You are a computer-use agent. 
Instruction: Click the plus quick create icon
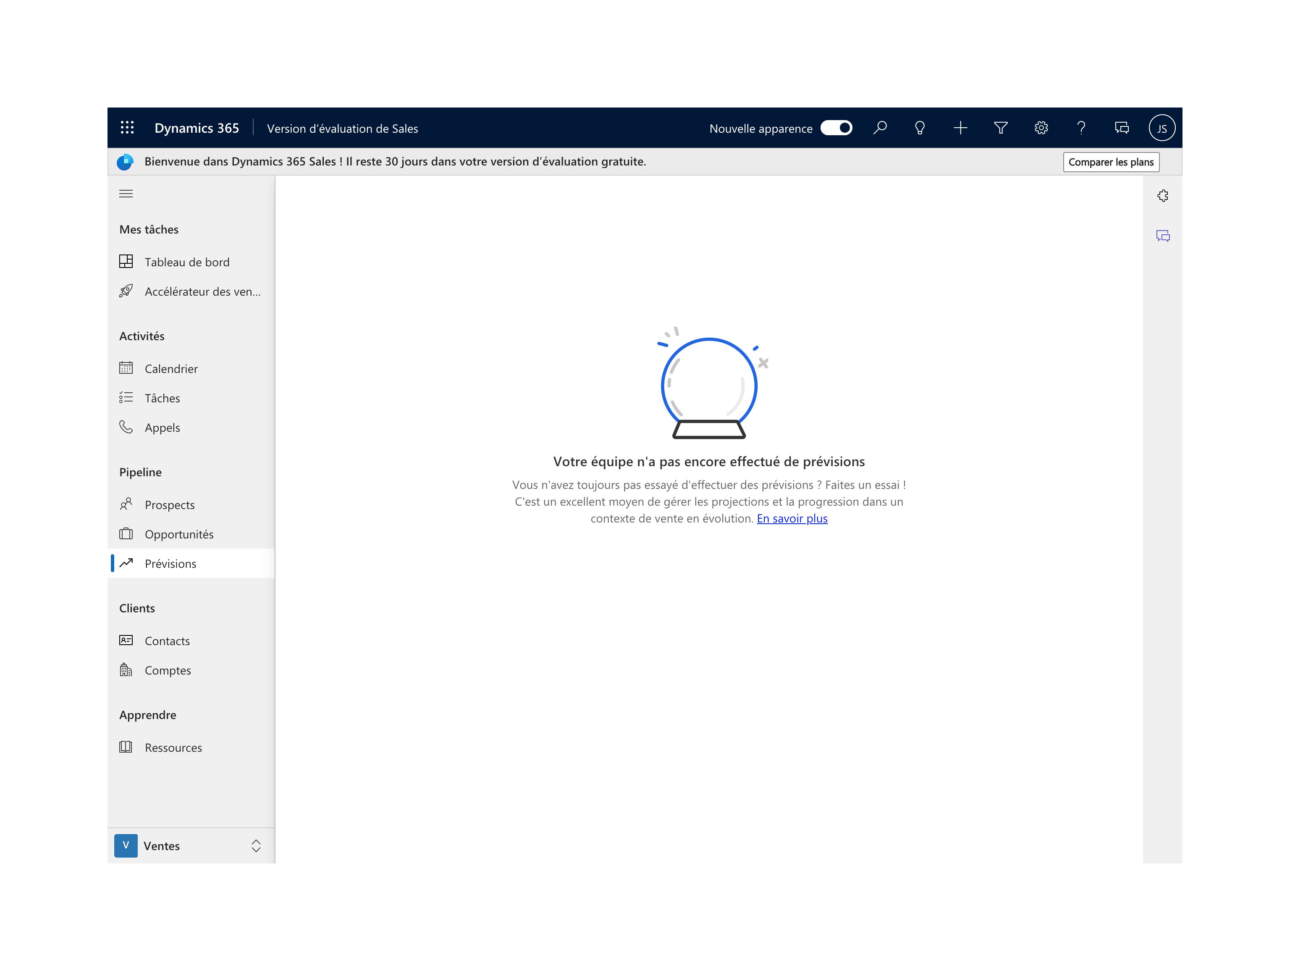960,128
